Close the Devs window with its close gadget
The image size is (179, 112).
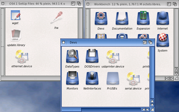click(x=64, y=42)
